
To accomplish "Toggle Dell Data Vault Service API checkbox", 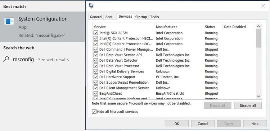I will tap(96, 55).
